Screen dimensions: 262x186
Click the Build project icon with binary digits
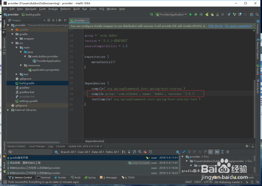click(x=151, y=15)
